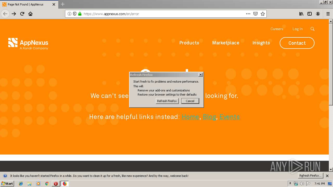Click the notification bar question-mark icon
Screen dimensions: 333x187
click(5, 176)
